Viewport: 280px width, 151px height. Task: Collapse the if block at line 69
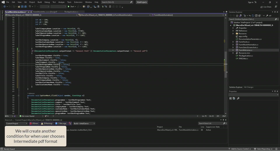coord(19,51)
